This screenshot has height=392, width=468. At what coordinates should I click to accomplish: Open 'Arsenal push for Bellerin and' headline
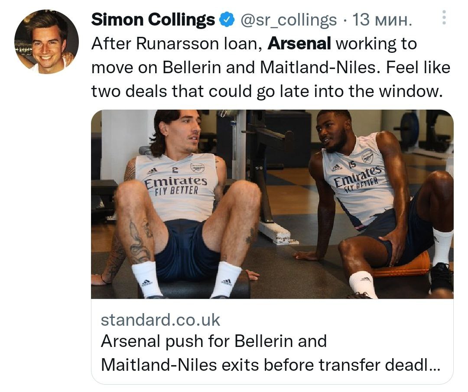[x=213, y=341]
